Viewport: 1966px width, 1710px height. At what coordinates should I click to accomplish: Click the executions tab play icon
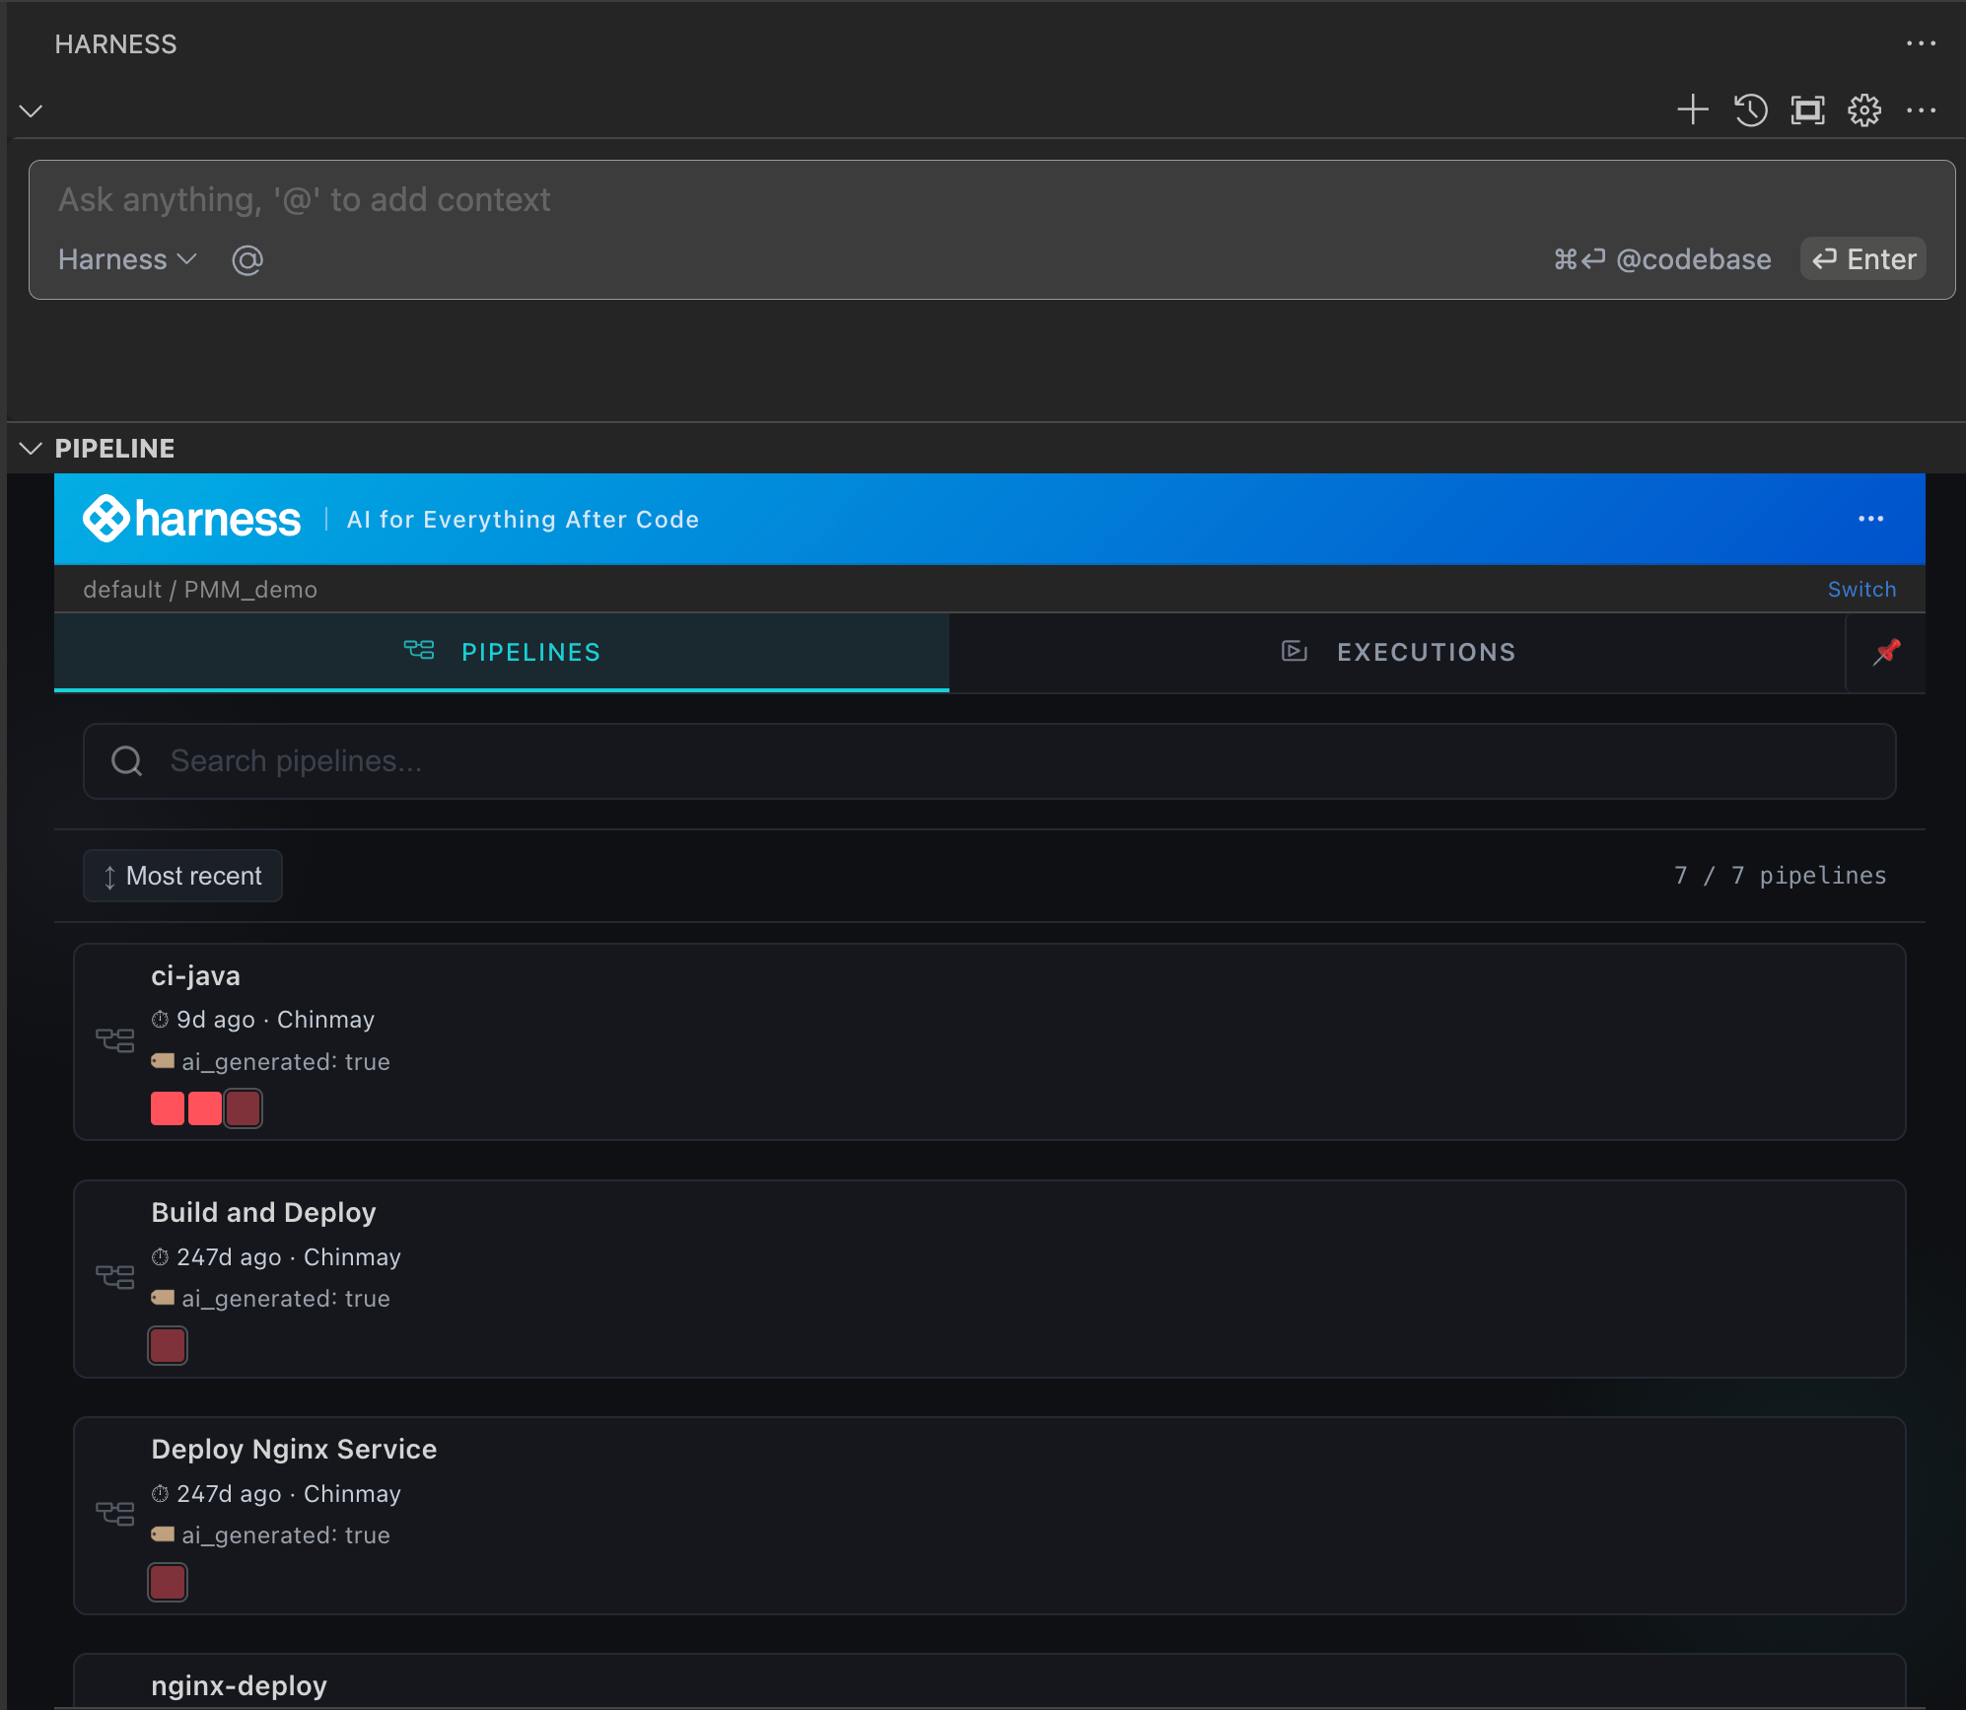tap(1294, 651)
